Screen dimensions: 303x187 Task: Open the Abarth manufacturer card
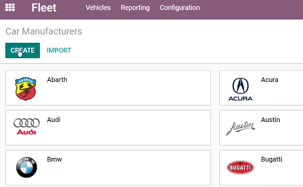(108, 88)
